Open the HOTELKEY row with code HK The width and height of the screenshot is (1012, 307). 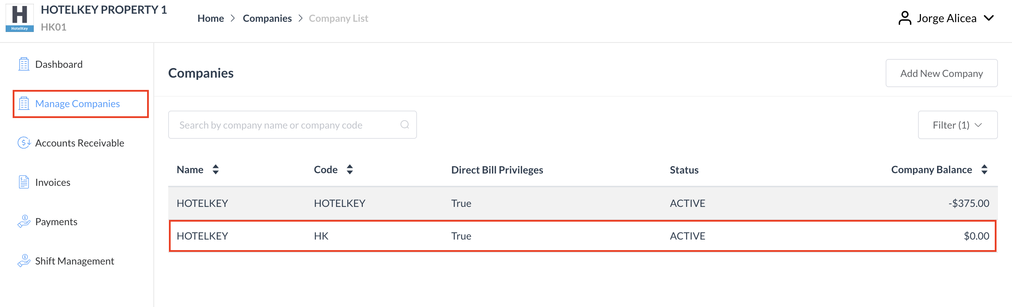pos(582,236)
